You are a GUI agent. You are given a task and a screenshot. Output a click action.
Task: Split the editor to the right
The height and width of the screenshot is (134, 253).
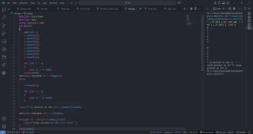(196, 9)
